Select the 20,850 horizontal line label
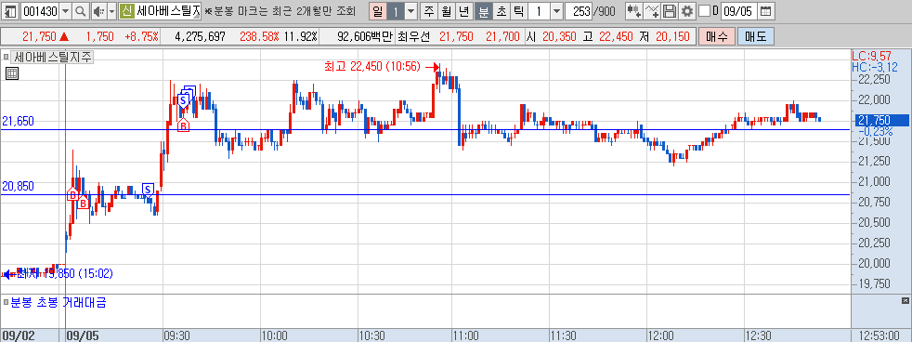Viewport: 912px width, 342px height. coord(18,186)
